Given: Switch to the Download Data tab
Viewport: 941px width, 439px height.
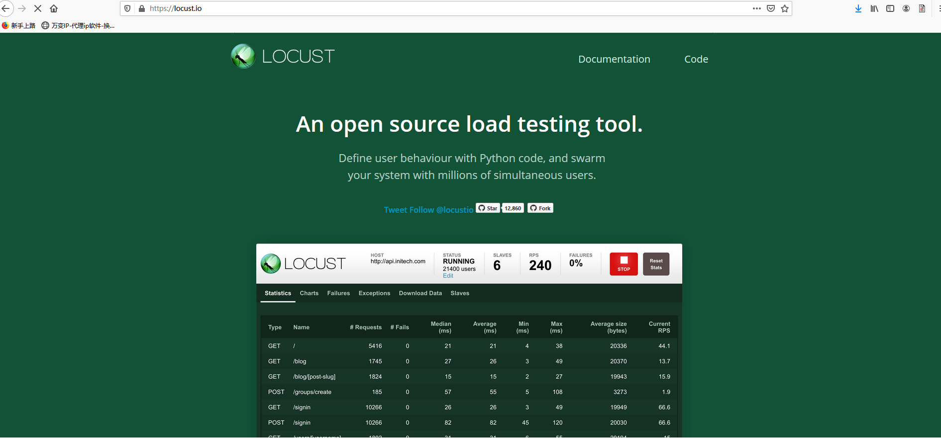Looking at the screenshot, I should pos(420,293).
